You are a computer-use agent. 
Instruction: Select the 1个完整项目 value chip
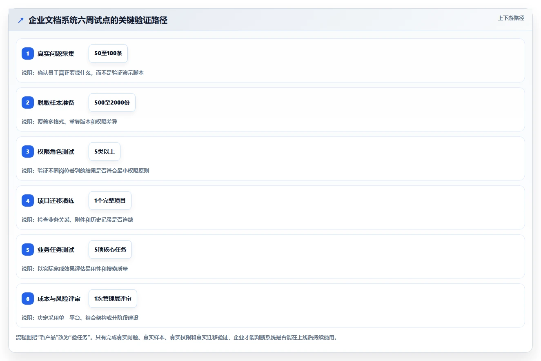pos(110,201)
